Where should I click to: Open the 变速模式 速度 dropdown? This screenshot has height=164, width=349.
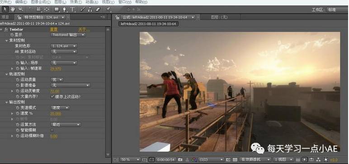pyautogui.click(x=60, y=108)
